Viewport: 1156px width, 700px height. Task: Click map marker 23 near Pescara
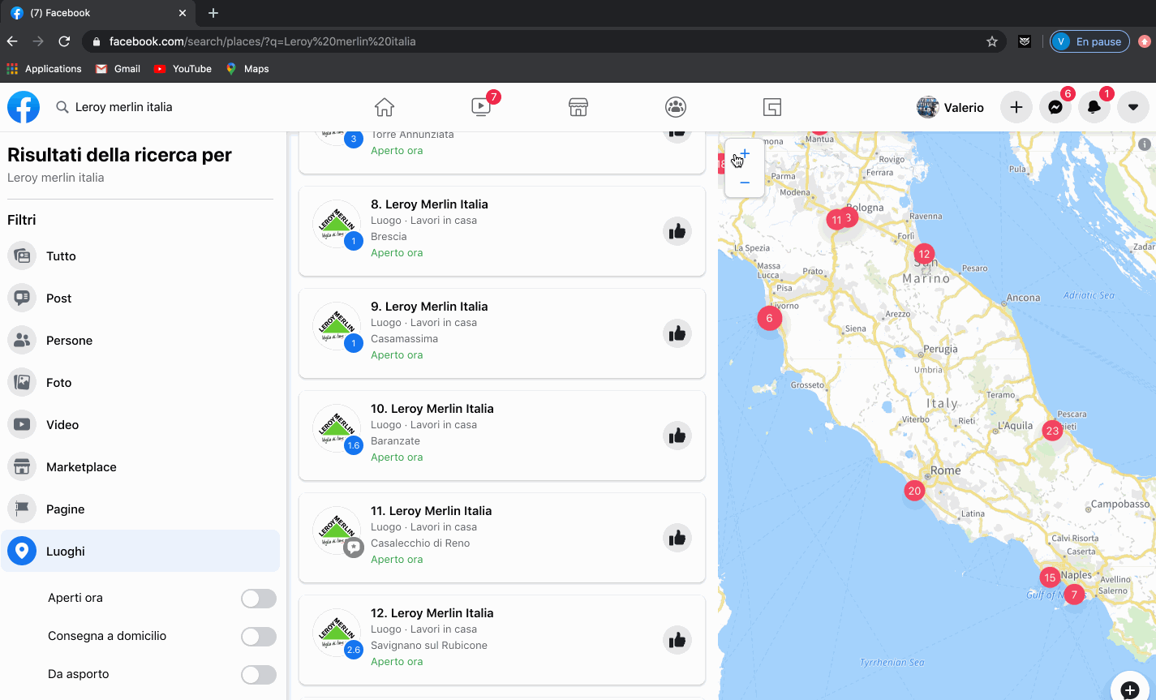click(x=1052, y=431)
